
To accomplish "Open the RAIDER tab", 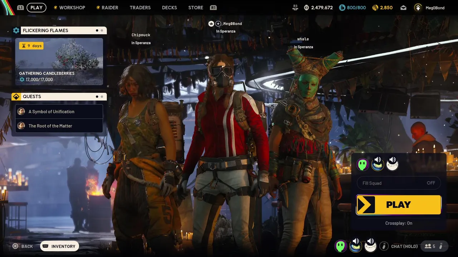I will click(x=110, y=7).
